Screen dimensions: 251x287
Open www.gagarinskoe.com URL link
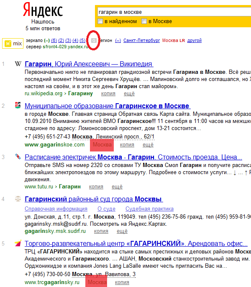click(x=54, y=145)
